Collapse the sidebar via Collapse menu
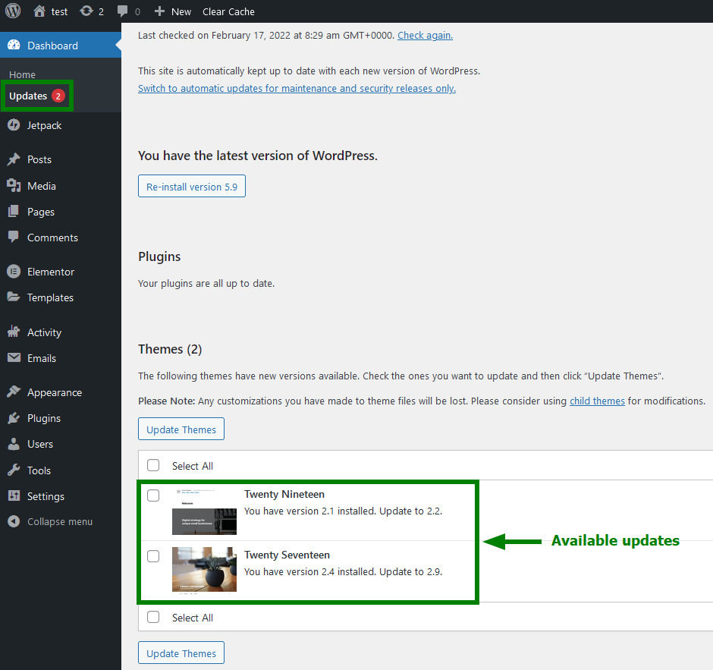 (x=60, y=521)
